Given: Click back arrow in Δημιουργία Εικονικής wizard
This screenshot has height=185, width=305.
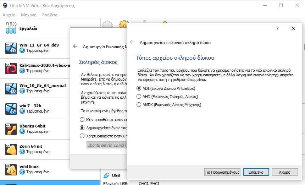Looking at the screenshot, I should [x=75, y=47].
